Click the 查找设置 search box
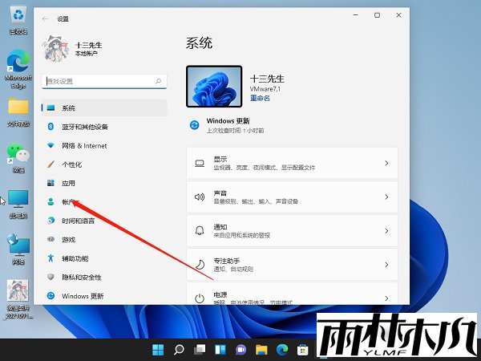Screen dimensions: 481x361 pyautogui.click(x=104, y=81)
